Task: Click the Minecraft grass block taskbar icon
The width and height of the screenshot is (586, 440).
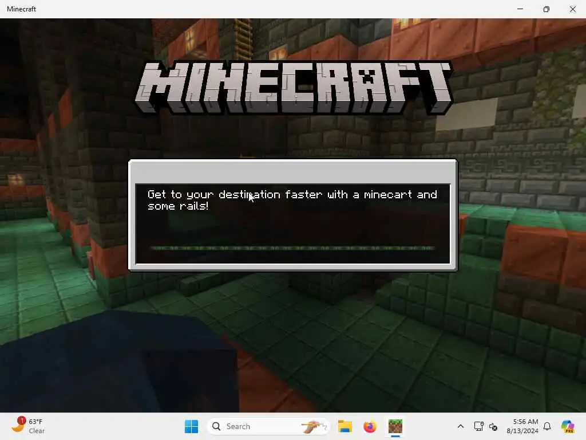Action: pos(395,426)
